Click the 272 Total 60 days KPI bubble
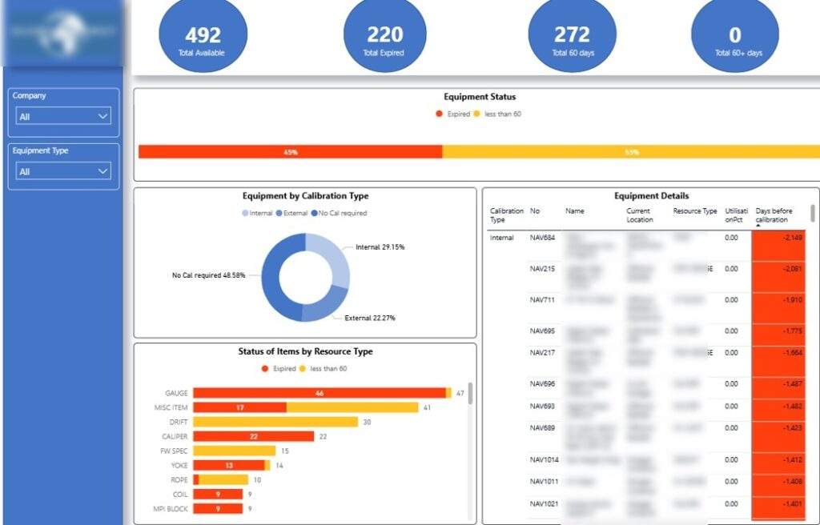Screen dimensions: 820x525 click(572, 34)
